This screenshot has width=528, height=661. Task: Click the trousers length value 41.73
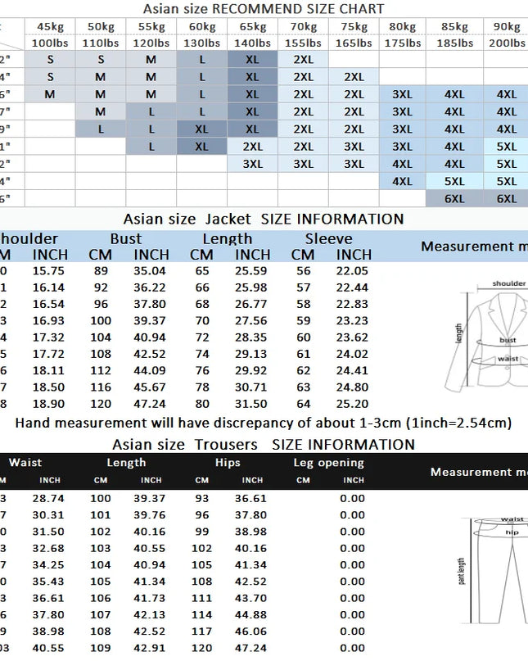pos(150,598)
